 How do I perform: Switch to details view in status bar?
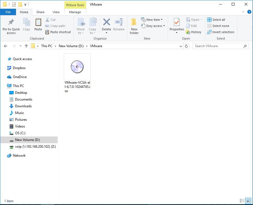pyautogui.click(x=242, y=201)
